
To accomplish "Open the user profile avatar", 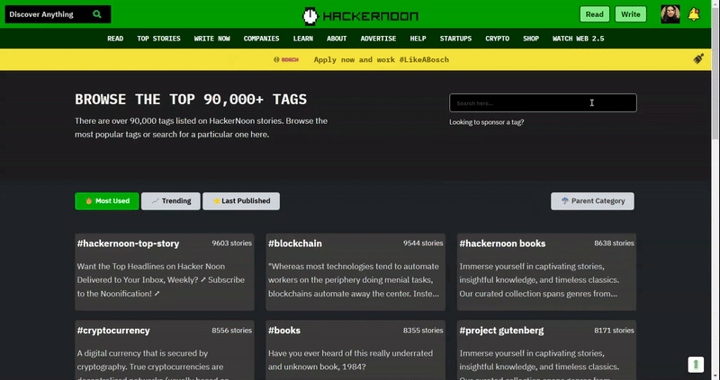I will click(670, 14).
